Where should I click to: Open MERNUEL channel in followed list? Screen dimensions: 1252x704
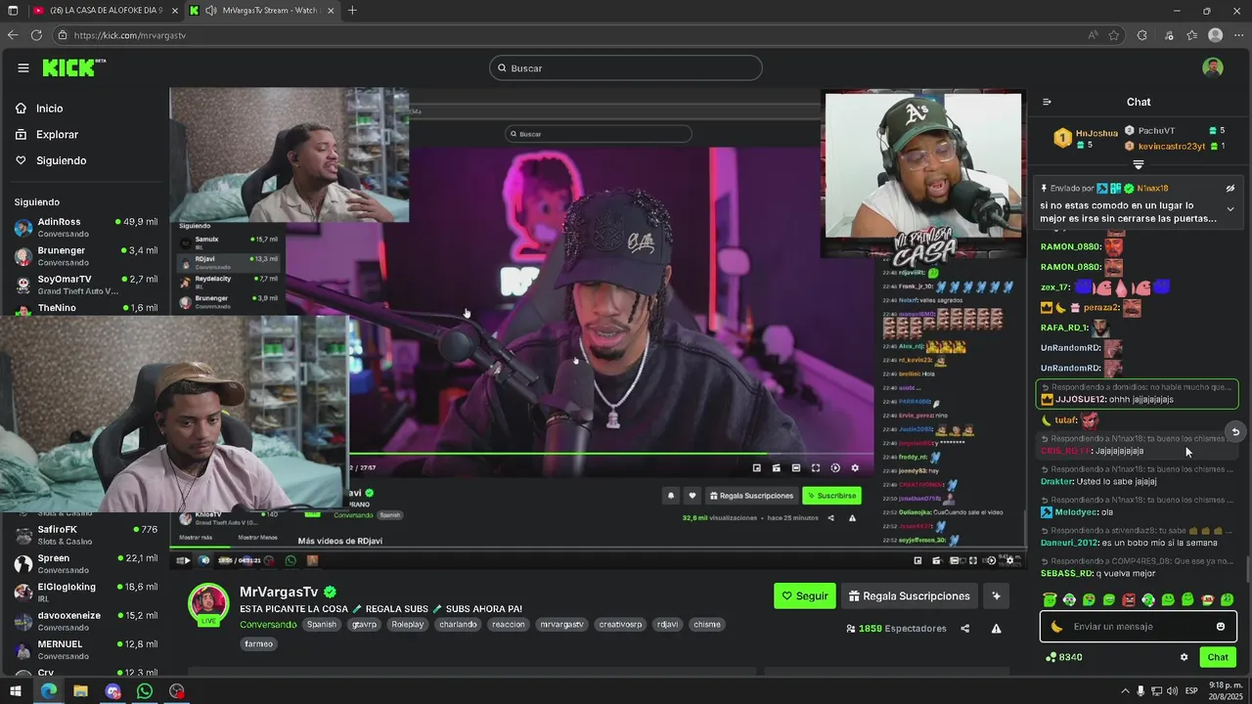86,649
